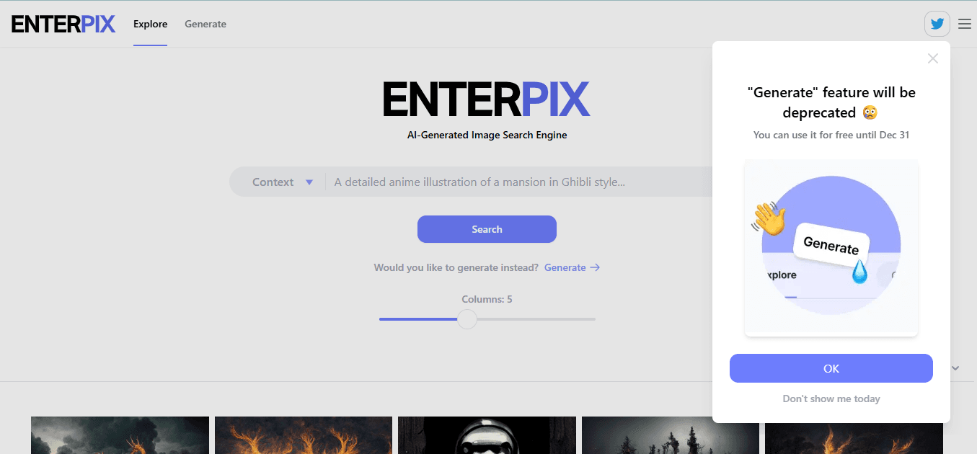Adjust the Columns slider handle
Image resolution: width=977 pixels, height=454 pixels.
click(x=467, y=319)
